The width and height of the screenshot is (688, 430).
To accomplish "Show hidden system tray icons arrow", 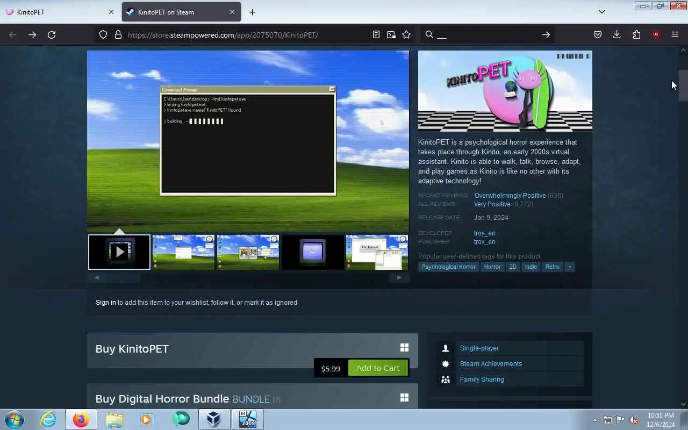I will click(x=594, y=420).
